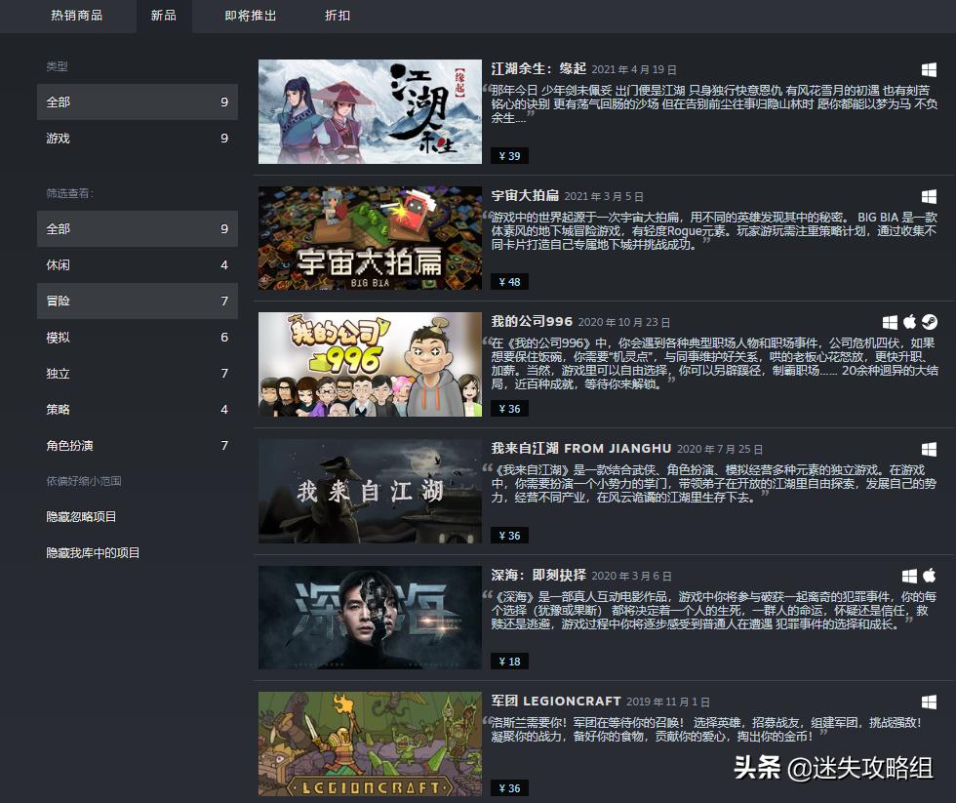This screenshot has height=803, width=956.
Task: Open the 我来自江湖 FROM JIANGHU page
Action: click(x=581, y=447)
